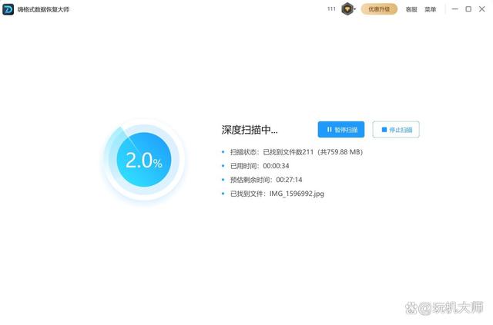Click the 优惠升级 upgrade button

379,9
